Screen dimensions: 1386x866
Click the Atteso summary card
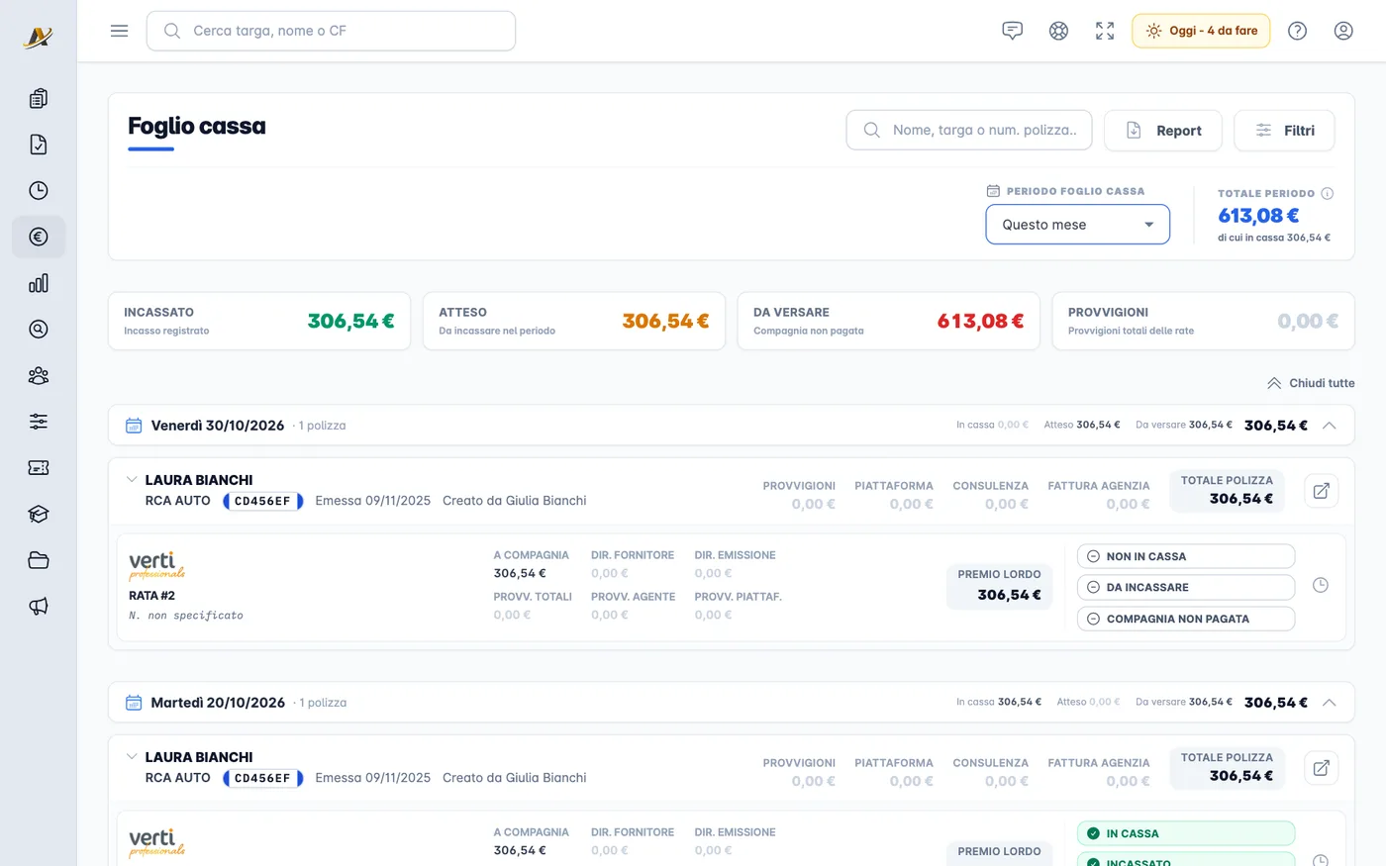[x=574, y=321]
